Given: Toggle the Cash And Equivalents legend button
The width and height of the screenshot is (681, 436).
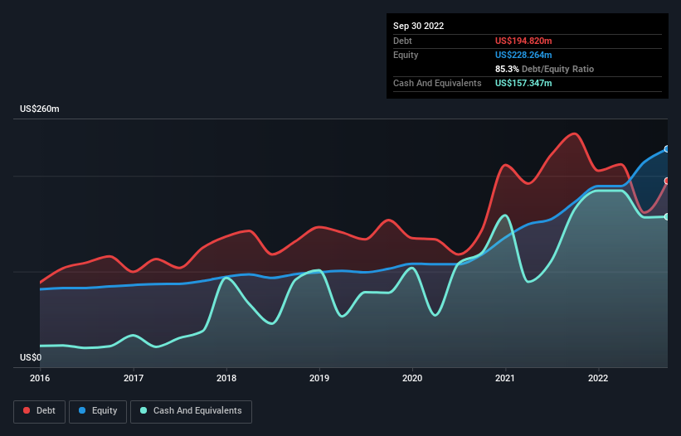Looking at the screenshot, I should click(191, 411).
